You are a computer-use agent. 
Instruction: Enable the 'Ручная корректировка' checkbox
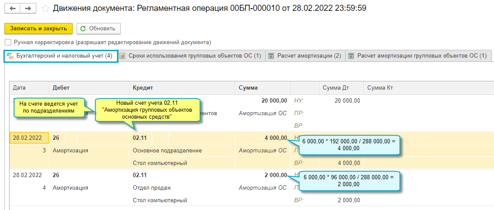(x=8, y=42)
